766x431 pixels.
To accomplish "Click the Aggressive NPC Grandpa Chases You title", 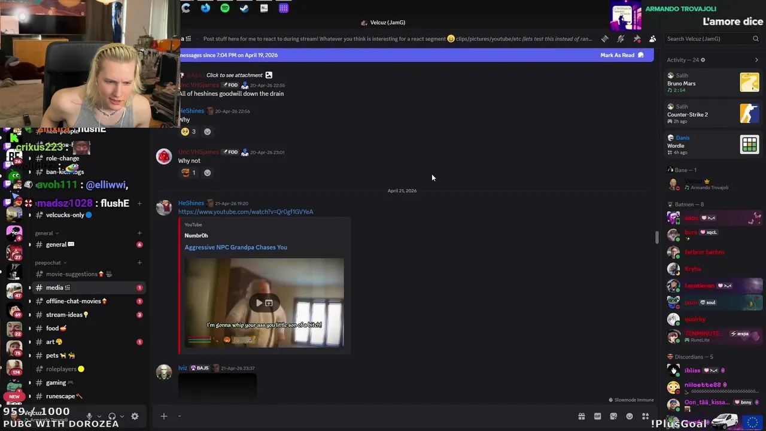I will pyautogui.click(x=236, y=247).
